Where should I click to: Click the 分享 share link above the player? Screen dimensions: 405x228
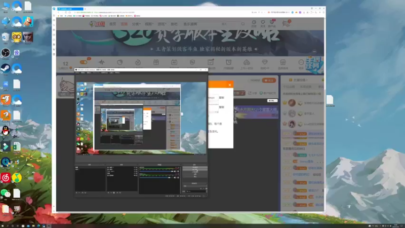pos(253,93)
